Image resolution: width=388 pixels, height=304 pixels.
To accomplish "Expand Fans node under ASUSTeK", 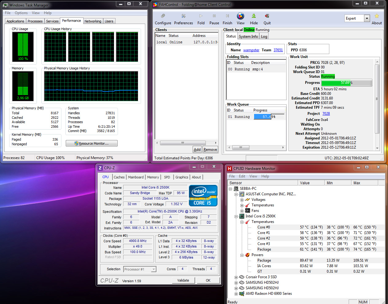I will pos(242,211).
